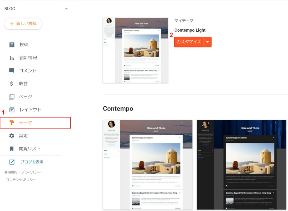
Task: Expand the arrow next to カスタマイズ
Action: (x=207, y=42)
